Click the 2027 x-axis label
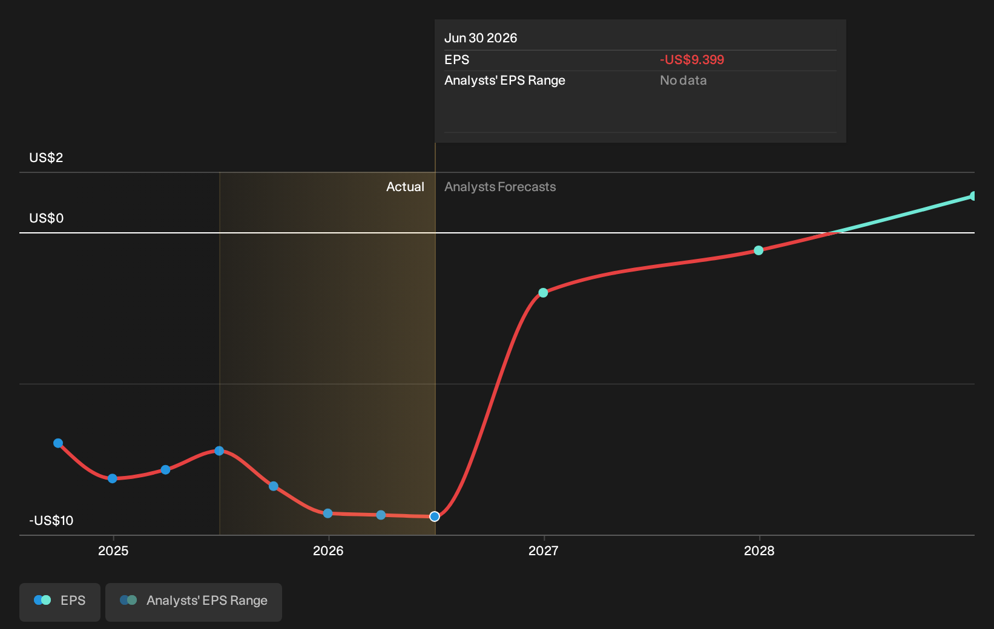This screenshot has width=994, height=629. [543, 551]
